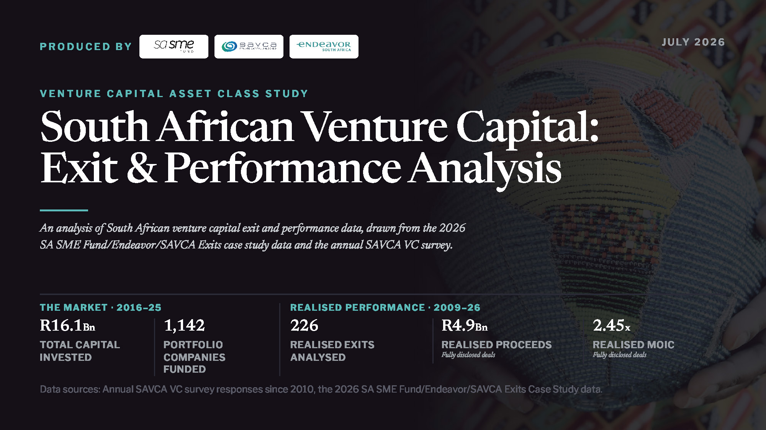Click the 2.45x realised MOIC figure
Screen dimensions: 766x430
coord(611,326)
